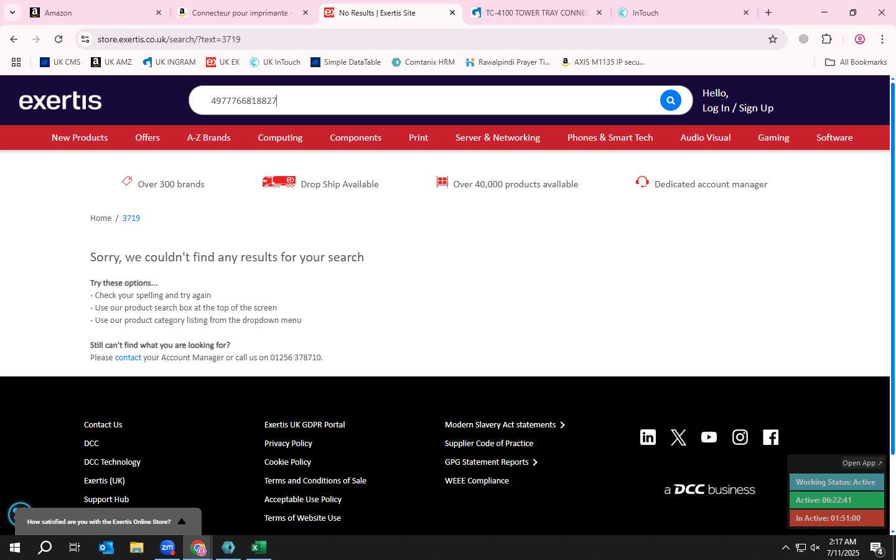Open the Software menu
896x560 pixels.
point(834,138)
